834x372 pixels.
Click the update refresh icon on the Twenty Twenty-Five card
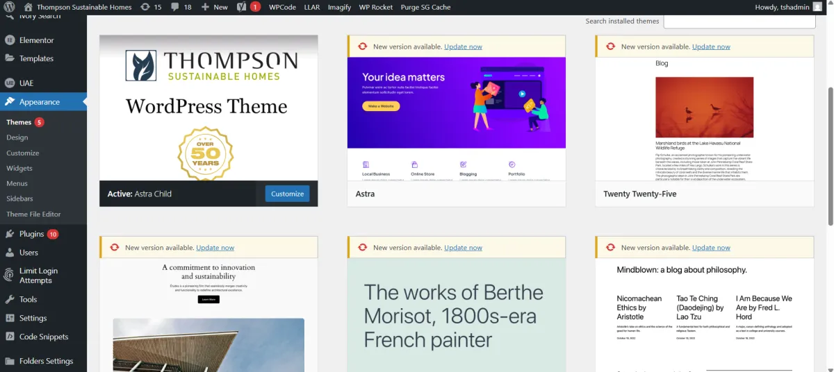point(610,46)
